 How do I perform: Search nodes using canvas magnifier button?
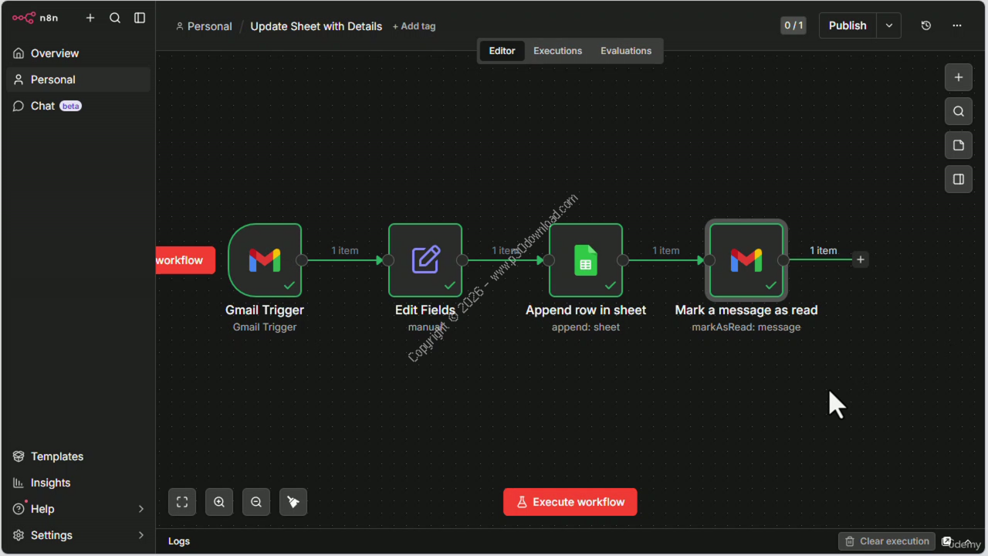pos(959,111)
